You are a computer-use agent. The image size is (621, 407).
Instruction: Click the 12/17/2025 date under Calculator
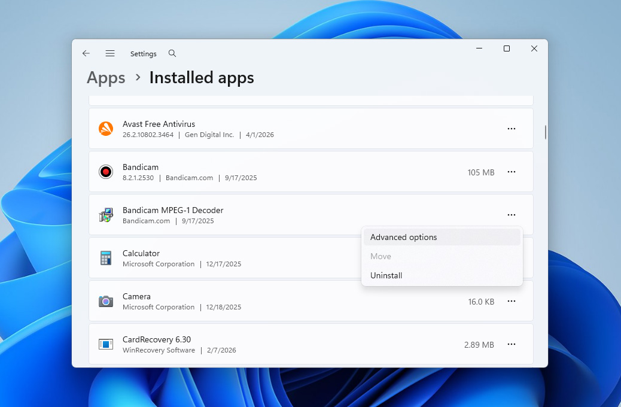224,264
